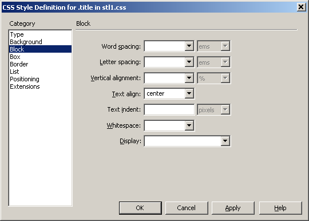Select the Extensions category
Viewport: 309px width, 221px height.
(x=40, y=86)
